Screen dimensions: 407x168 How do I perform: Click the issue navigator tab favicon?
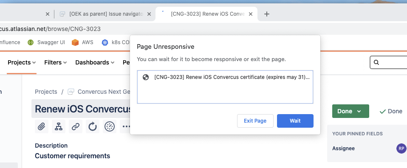pyautogui.click(x=62, y=14)
